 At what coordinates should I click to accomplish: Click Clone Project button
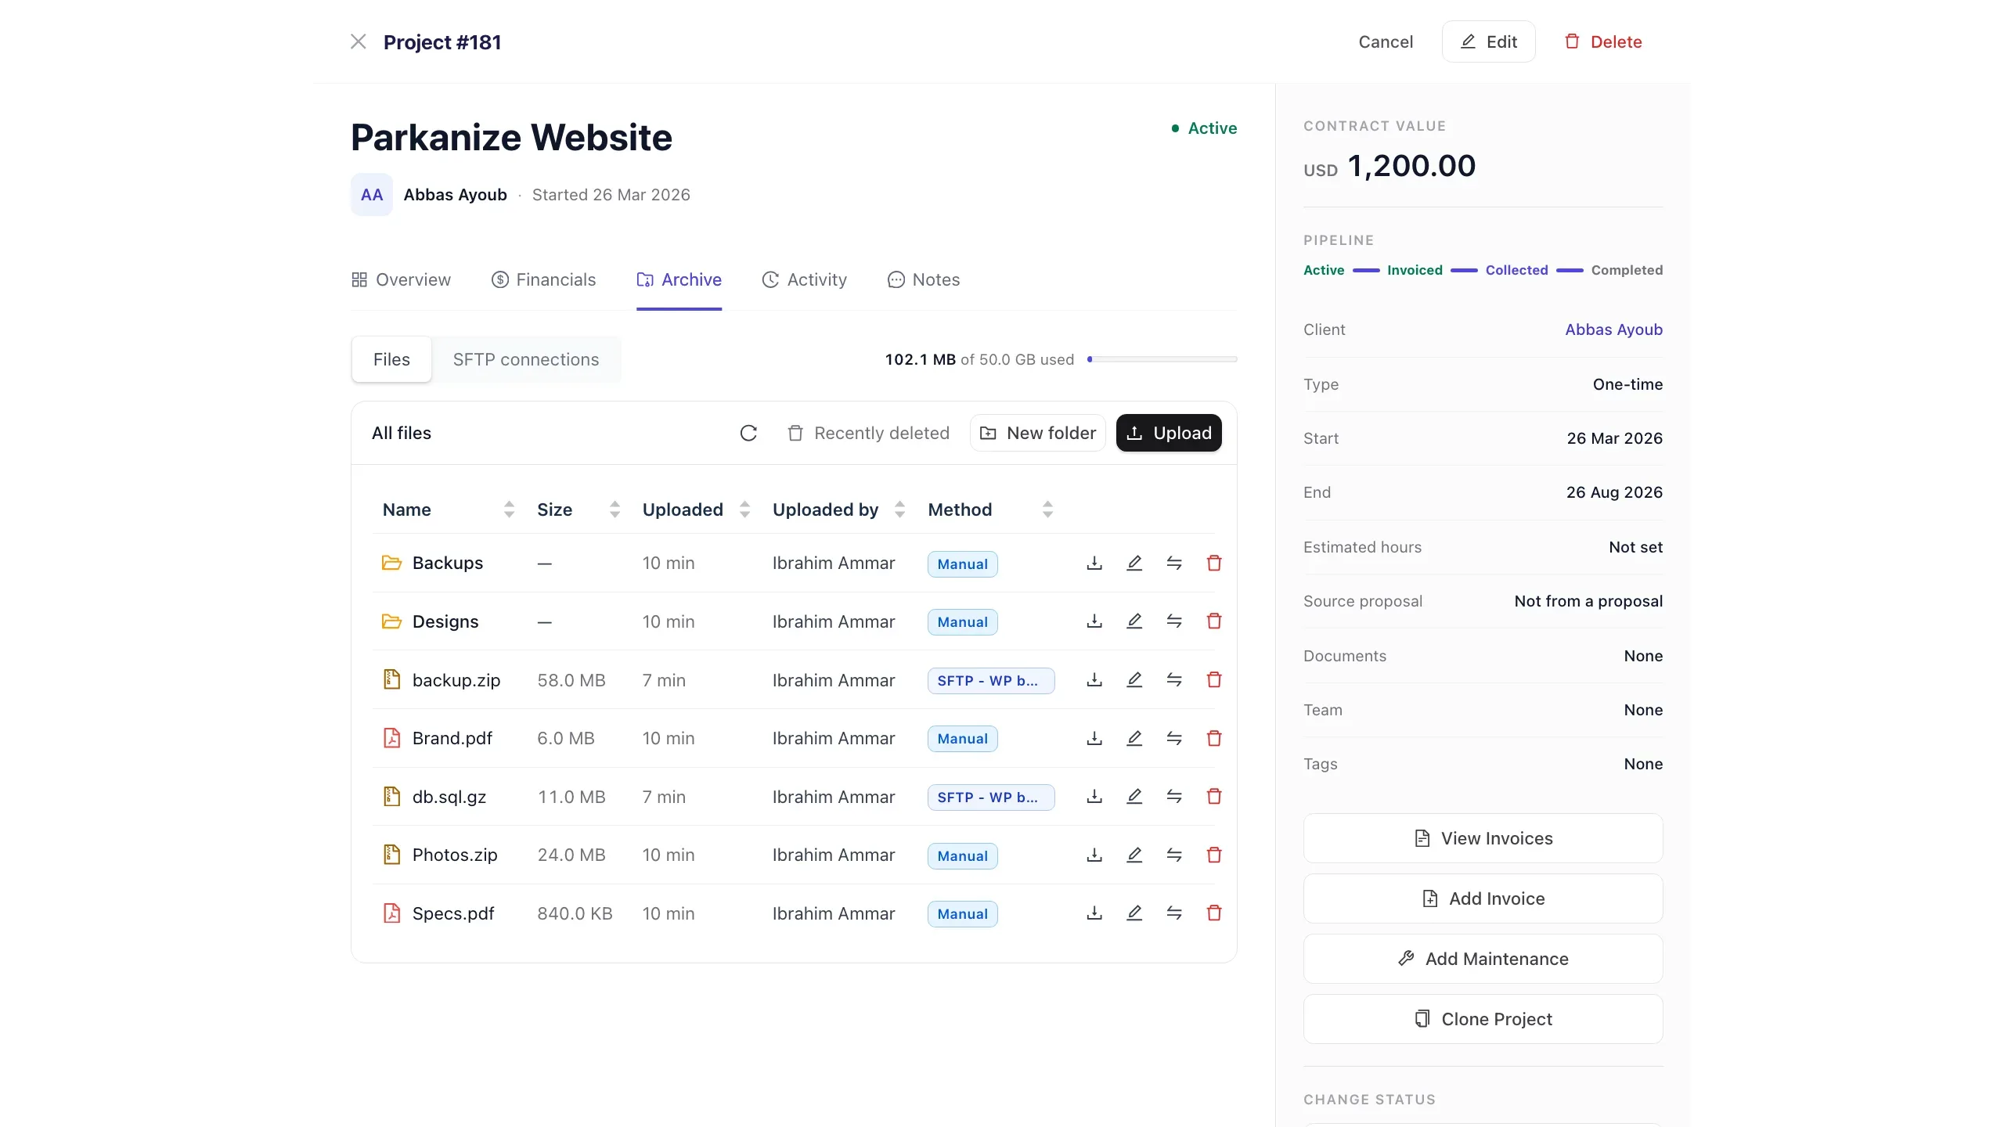tap(1483, 1019)
